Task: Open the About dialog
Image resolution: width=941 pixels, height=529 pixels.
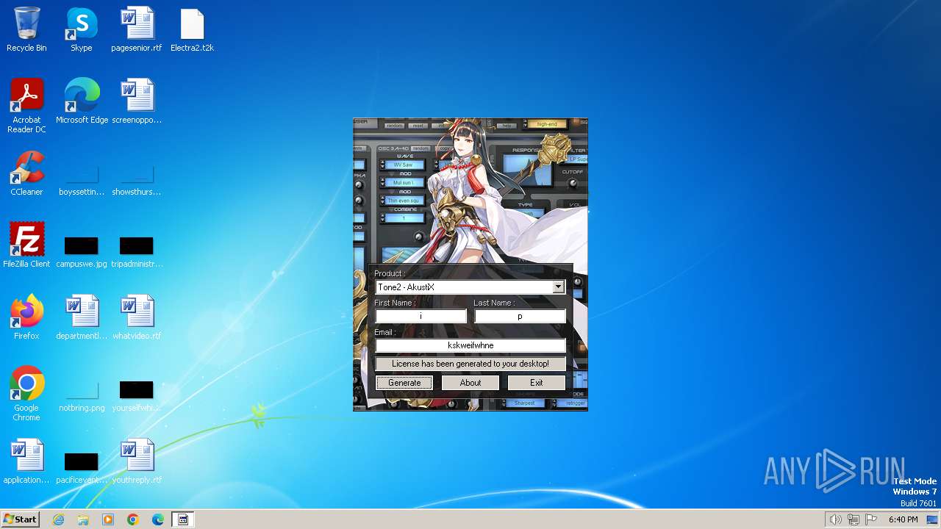Action: [470, 383]
